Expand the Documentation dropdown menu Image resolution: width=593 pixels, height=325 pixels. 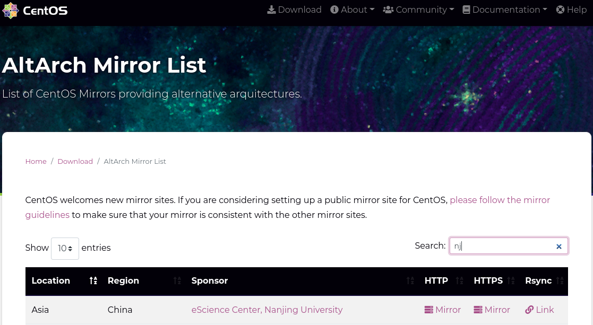(x=504, y=10)
